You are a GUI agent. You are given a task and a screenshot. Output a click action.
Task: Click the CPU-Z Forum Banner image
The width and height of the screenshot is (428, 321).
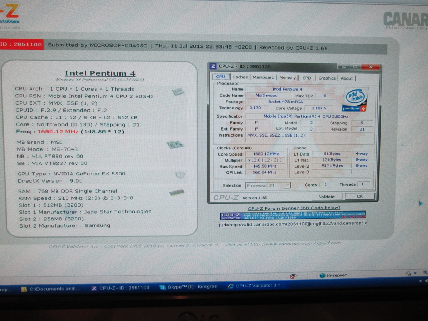click(293, 215)
